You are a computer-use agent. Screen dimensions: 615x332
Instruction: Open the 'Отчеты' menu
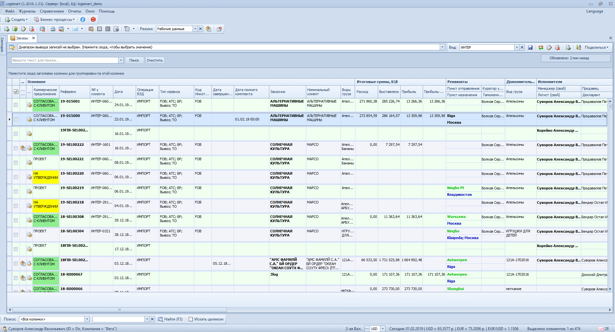[x=74, y=11]
